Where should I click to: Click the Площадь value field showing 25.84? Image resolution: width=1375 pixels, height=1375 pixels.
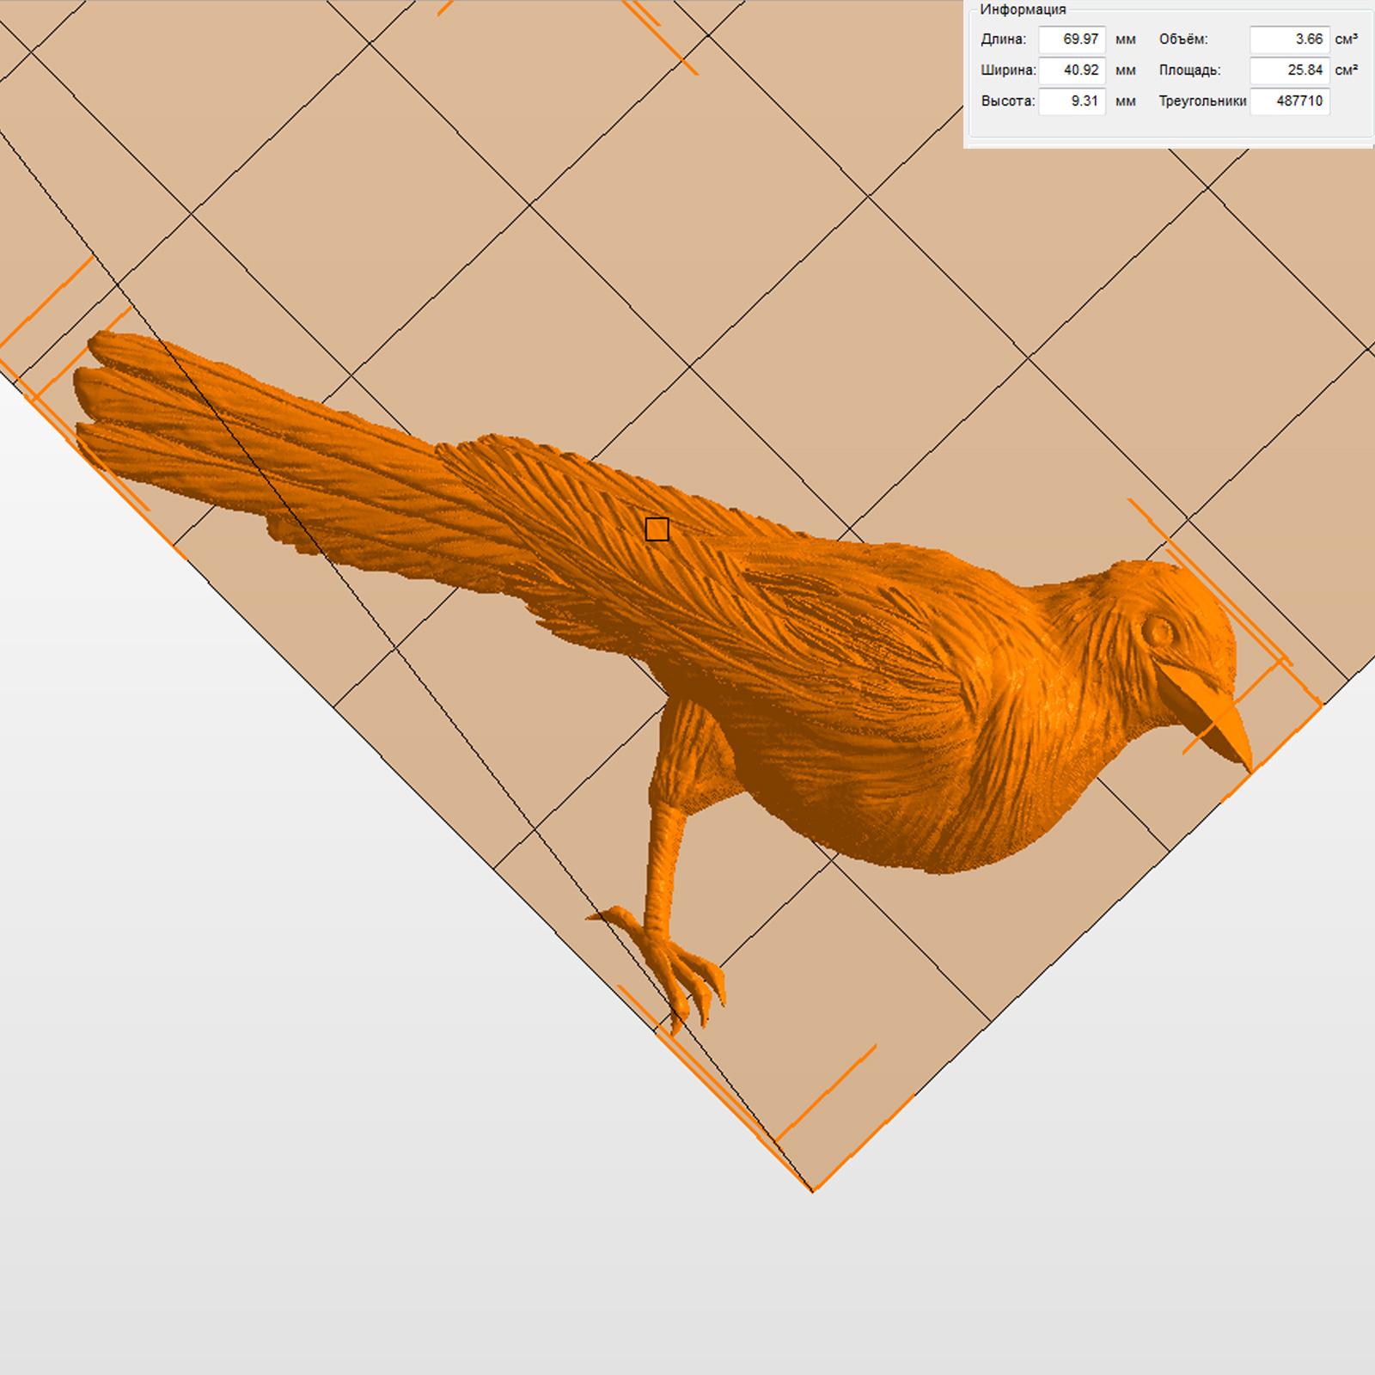[x=1289, y=70]
